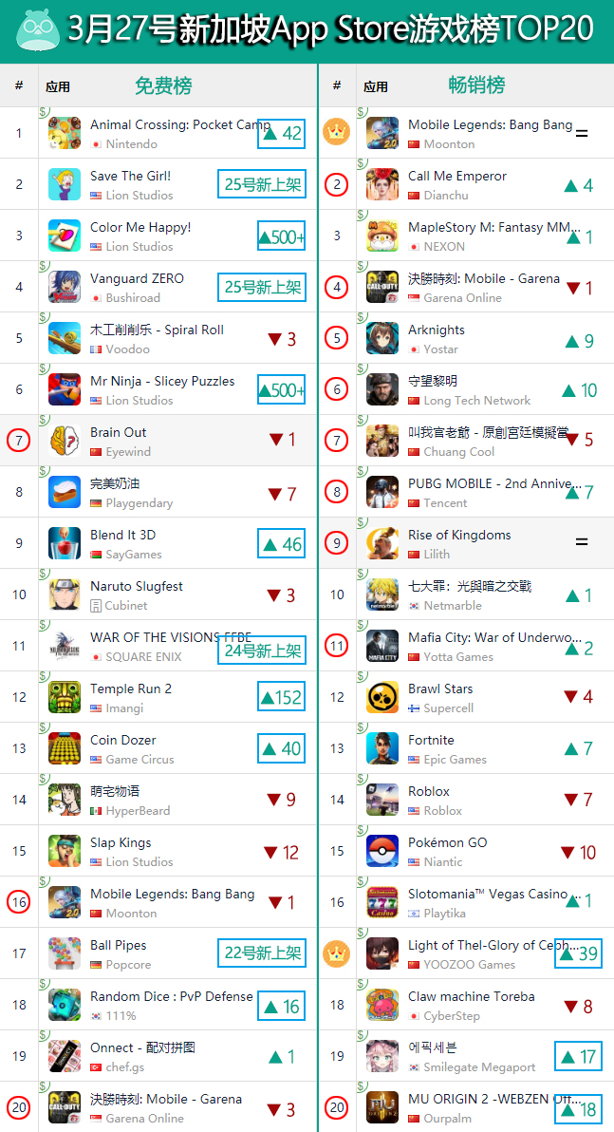Click the crown badge beside Mobile Legends
This screenshot has height=1132, width=614.
[x=336, y=132]
